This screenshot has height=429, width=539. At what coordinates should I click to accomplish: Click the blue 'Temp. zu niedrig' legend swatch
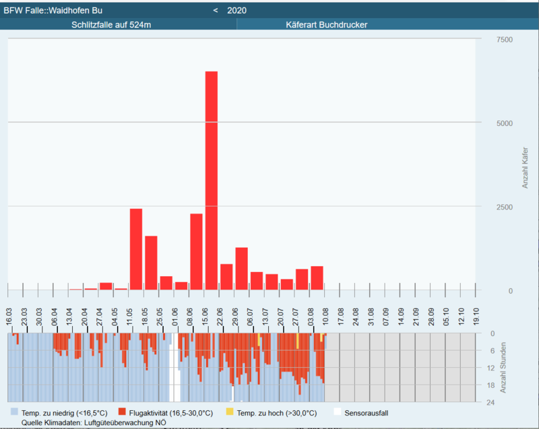pos(15,412)
